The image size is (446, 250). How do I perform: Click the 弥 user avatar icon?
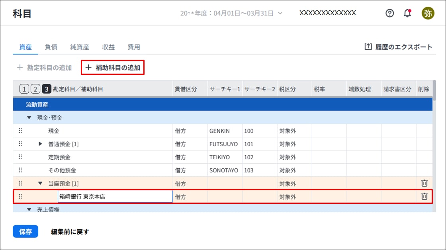(x=428, y=13)
